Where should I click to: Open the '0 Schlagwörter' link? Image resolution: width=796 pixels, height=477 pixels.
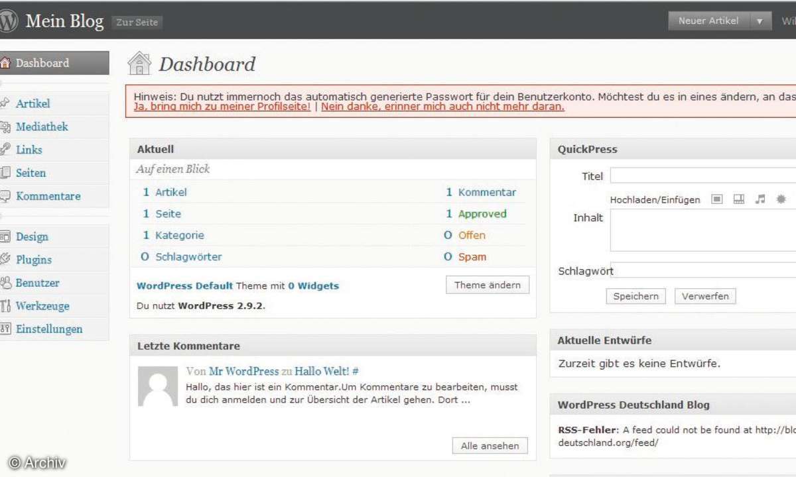coord(182,257)
